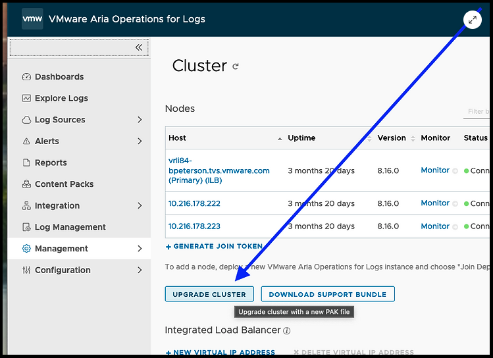Click the Monitor column header
The image size is (493, 358).
coord(436,138)
